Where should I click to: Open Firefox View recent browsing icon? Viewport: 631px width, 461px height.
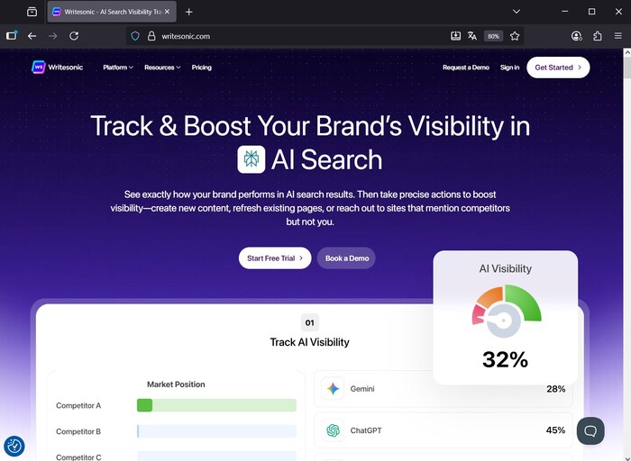tap(32, 12)
